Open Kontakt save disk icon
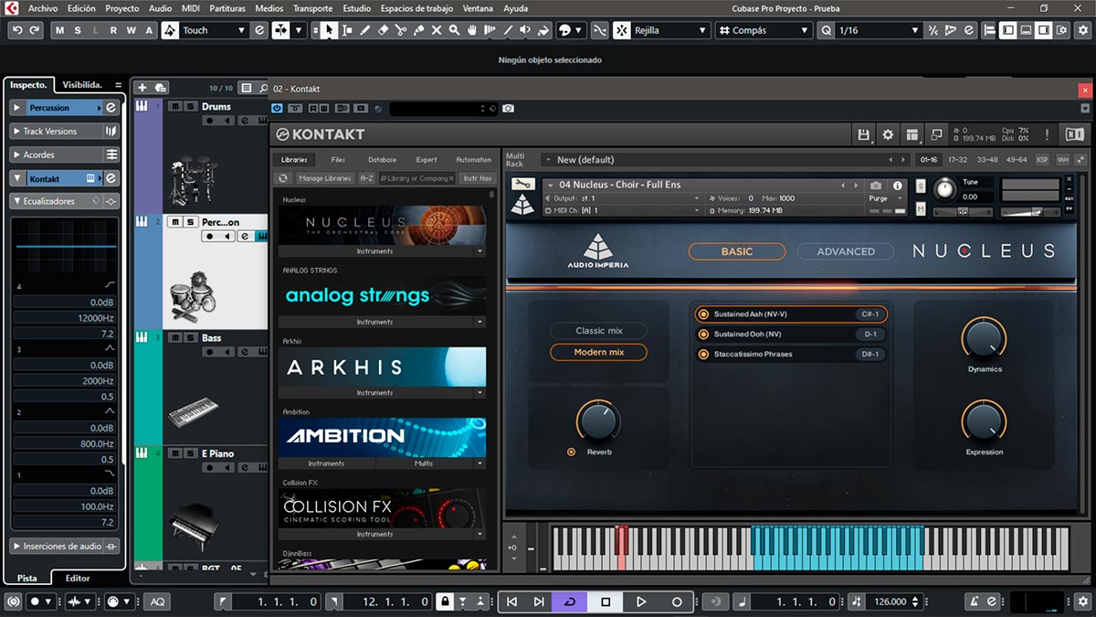Viewport: 1096px width, 617px height. click(x=864, y=134)
